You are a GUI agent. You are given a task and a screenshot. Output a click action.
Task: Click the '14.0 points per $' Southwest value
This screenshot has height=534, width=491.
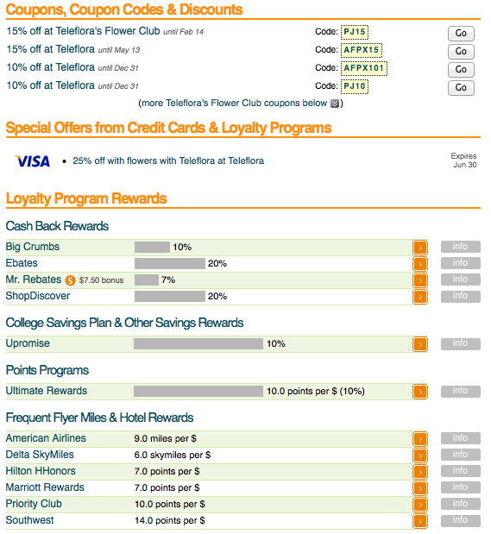coord(170,521)
